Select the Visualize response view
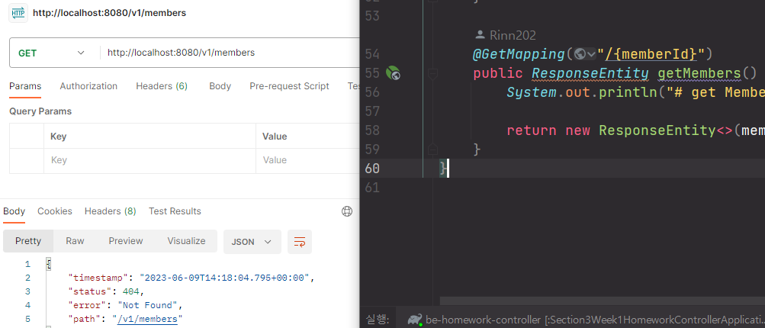This screenshot has height=328, width=765. pyautogui.click(x=186, y=241)
